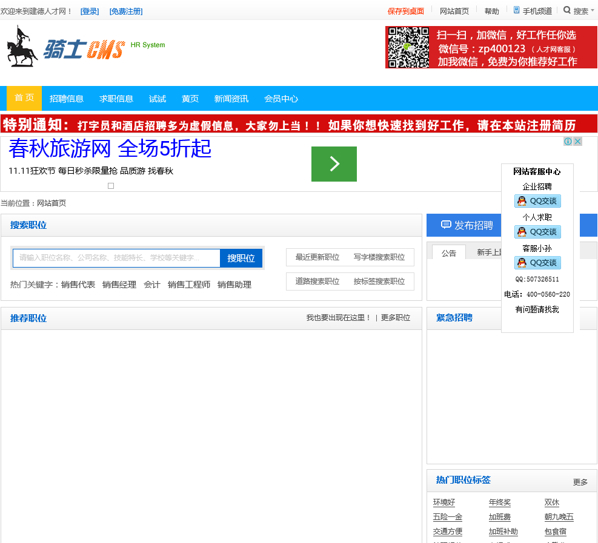The height and width of the screenshot is (543, 598).
Task: Open 按标签搜索职位
Action: pyautogui.click(x=379, y=281)
